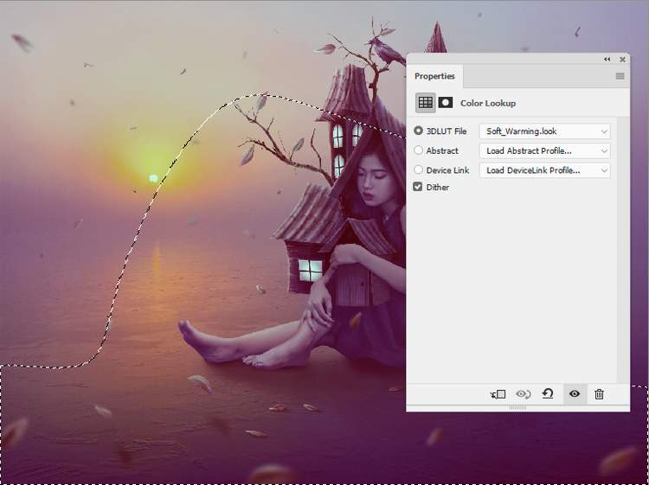
Task: Collapse the Properties panel with double arrows
Action: 607,59
